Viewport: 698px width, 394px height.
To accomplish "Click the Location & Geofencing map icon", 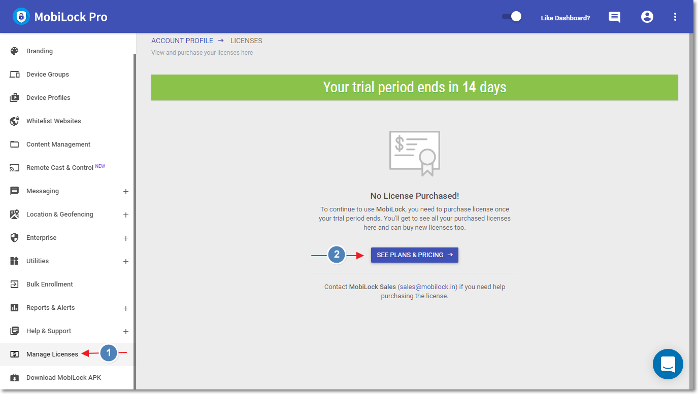I will click(15, 214).
